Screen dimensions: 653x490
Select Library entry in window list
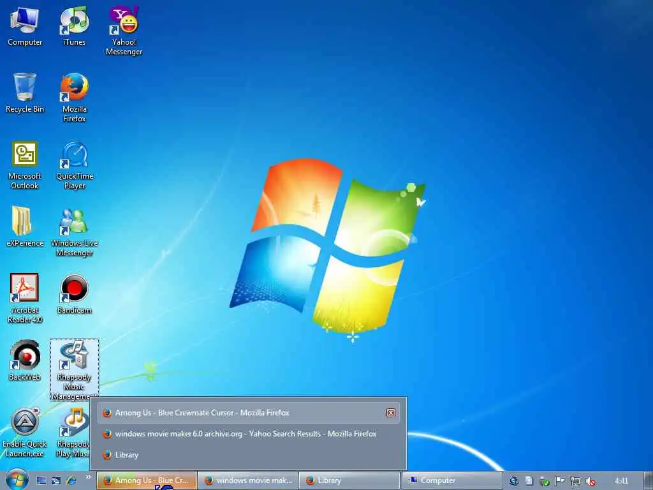point(249,454)
